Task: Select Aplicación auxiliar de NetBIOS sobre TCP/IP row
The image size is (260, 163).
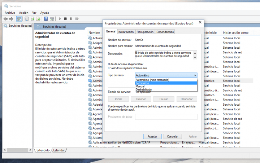Action: 121,142
